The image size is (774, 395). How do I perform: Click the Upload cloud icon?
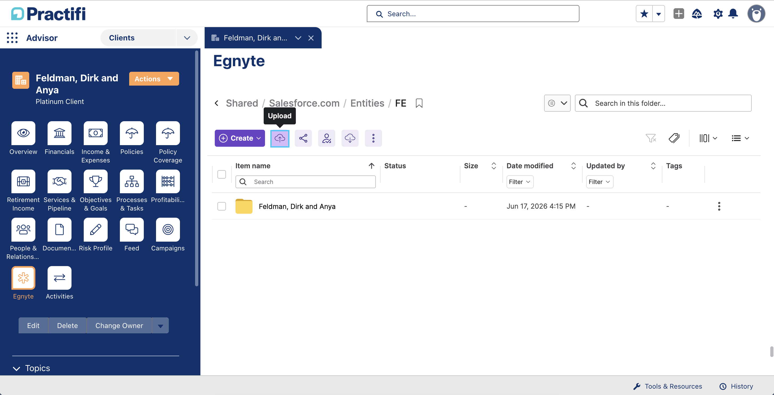point(279,138)
